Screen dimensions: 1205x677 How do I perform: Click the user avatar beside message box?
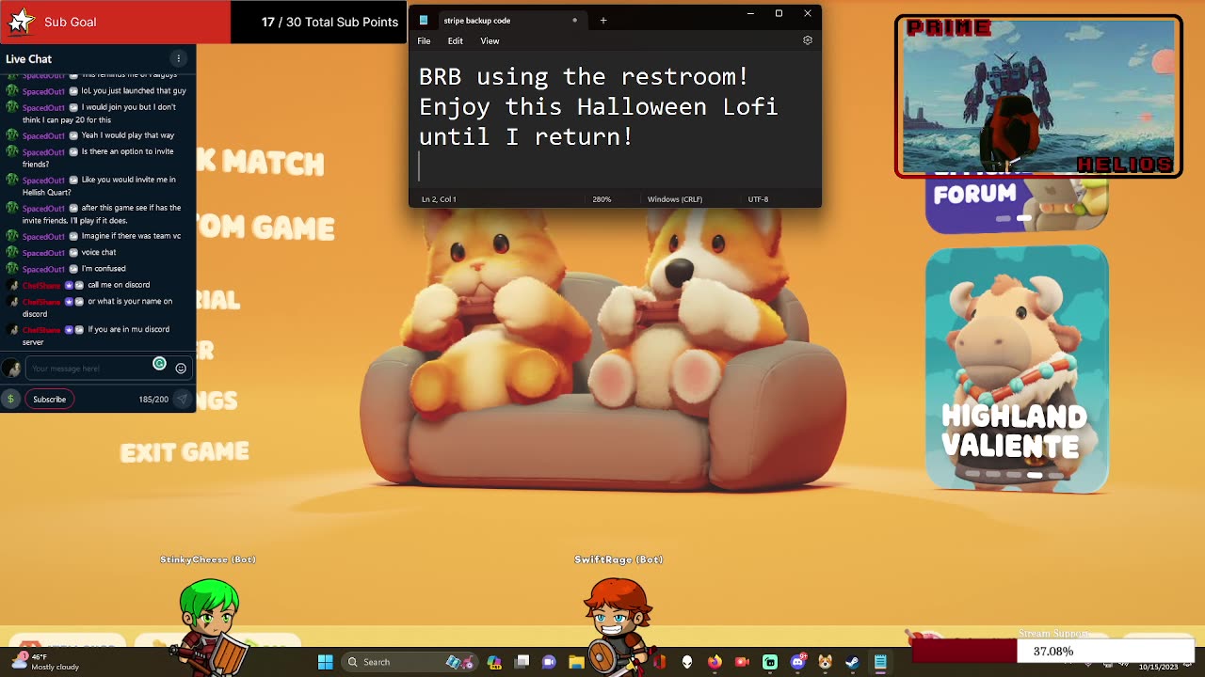[10, 368]
